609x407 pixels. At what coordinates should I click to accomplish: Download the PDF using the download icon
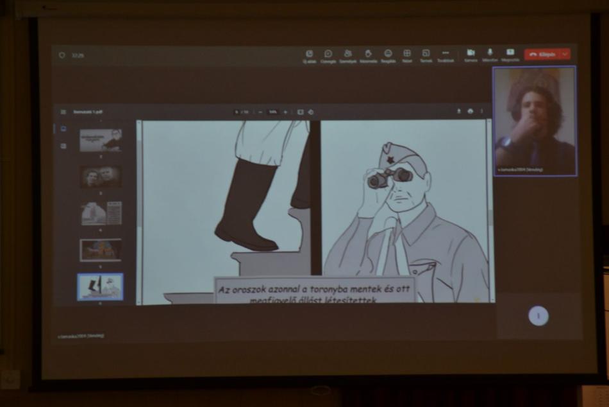[459, 111]
